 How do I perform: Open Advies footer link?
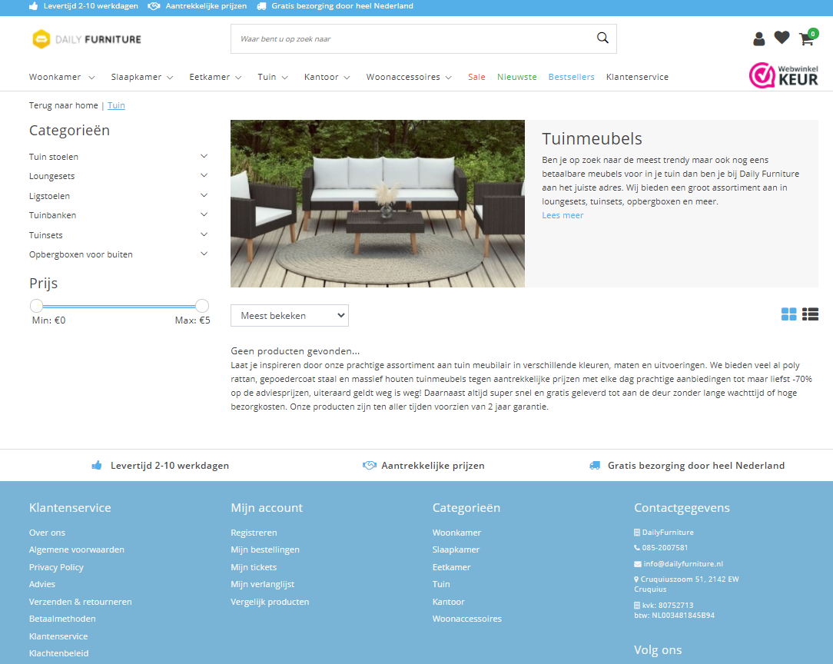tap(42, 584)
